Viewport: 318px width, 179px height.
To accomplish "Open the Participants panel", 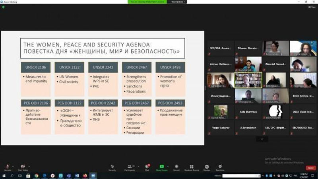I will click(x=129, y=167).
